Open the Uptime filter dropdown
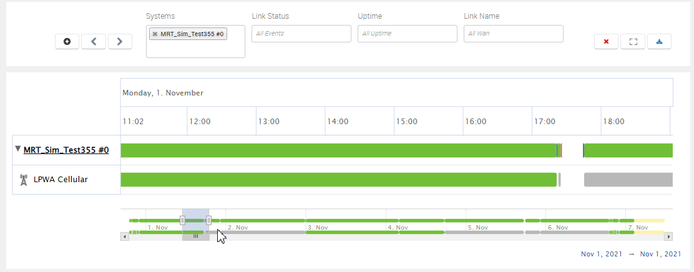Screen dimensions: 694x272 (x=407, y=34)
